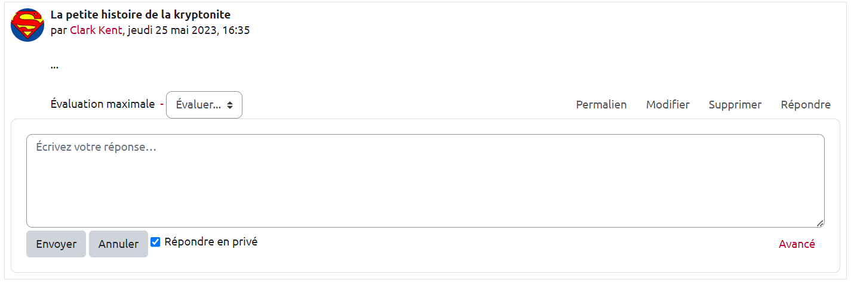Choose Modifier to edit the post
Viewport: 851px width, 283px height.
coord(668,105)
